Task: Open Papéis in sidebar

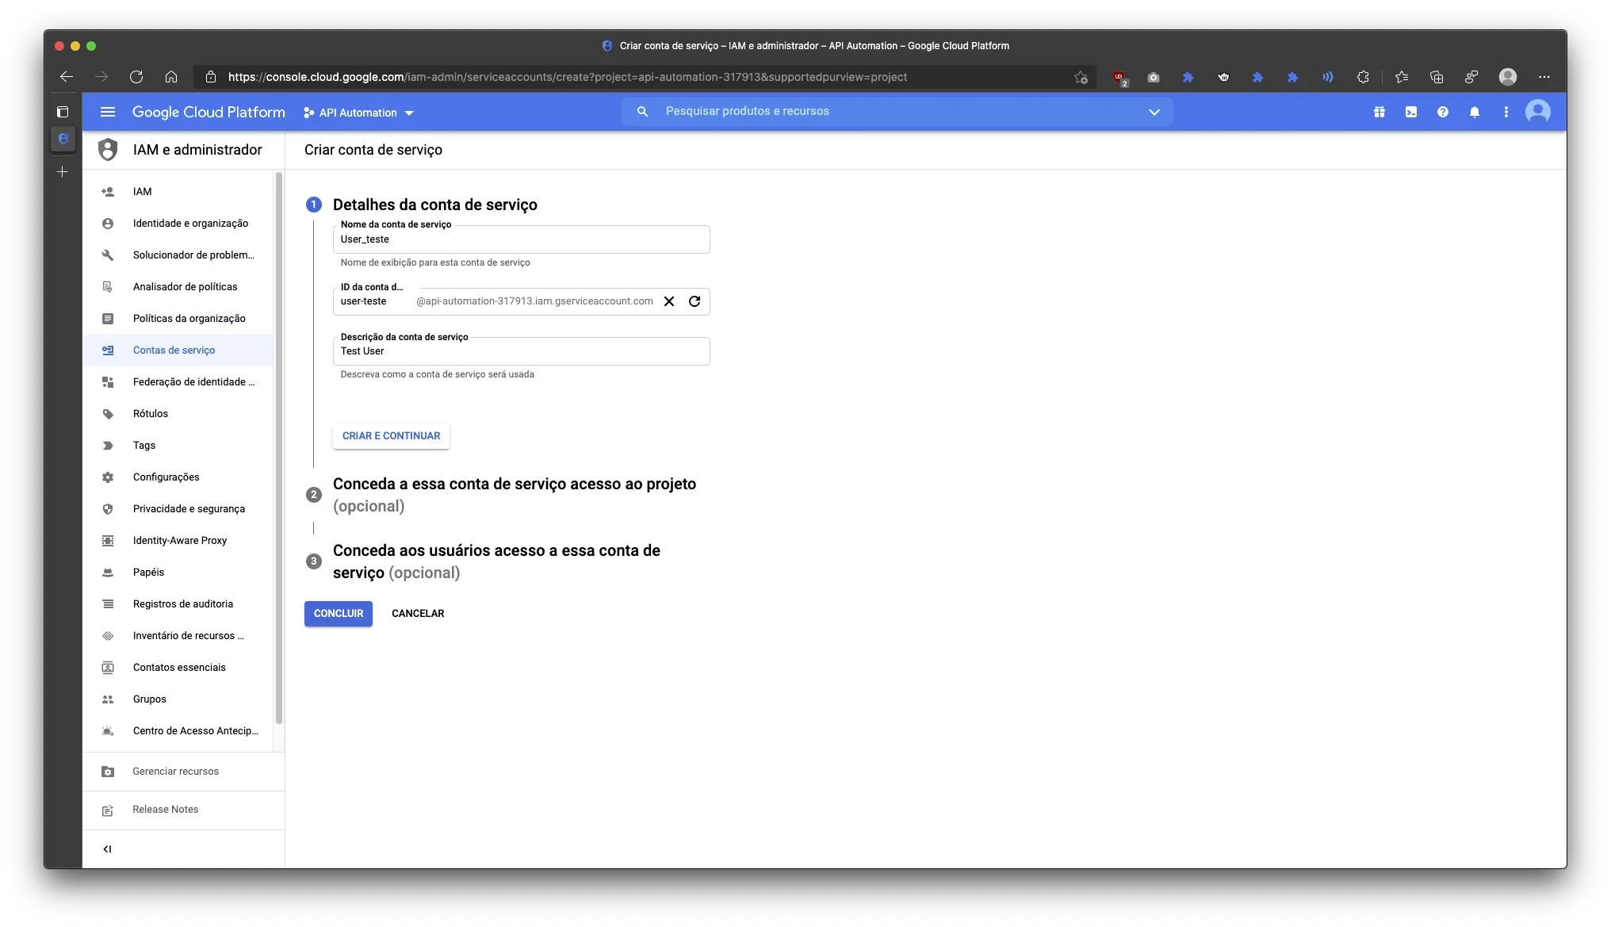Action: [x=178, y=573]
